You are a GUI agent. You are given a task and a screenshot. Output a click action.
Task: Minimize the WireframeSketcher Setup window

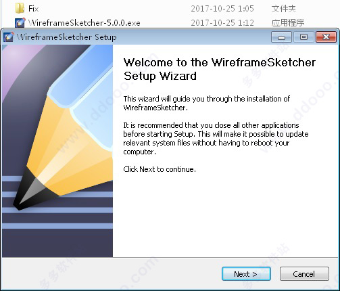tap(281, 37)
